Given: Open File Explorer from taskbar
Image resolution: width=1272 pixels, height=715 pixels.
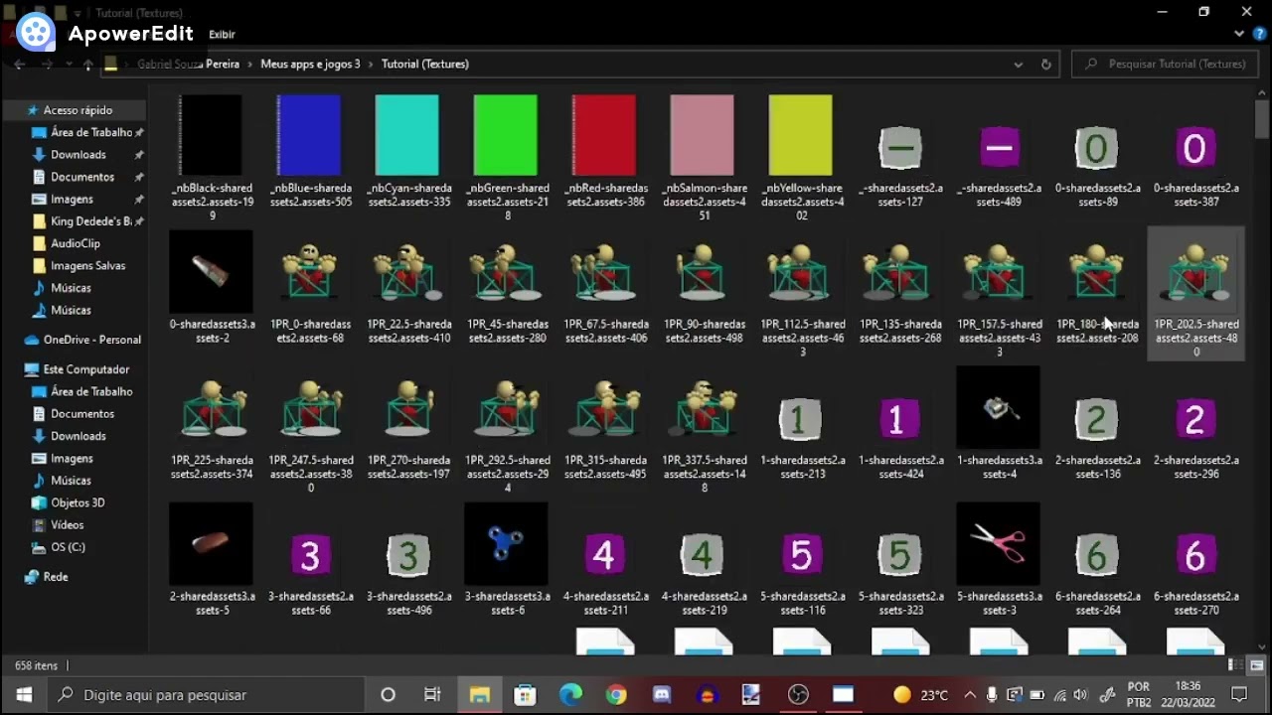Looking at the screenshot, I should (479, 695).
